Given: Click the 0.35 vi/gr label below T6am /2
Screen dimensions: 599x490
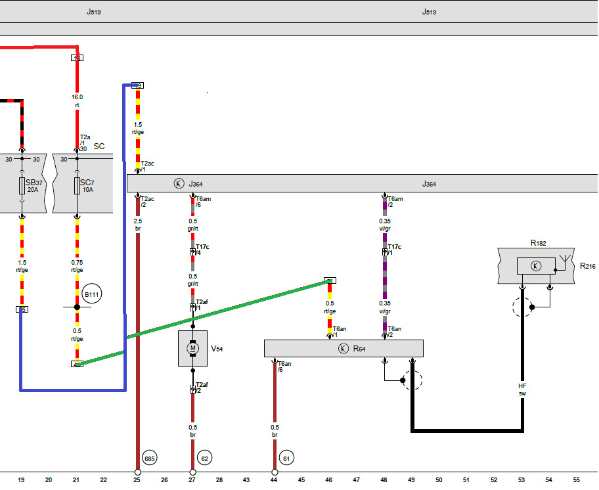Looking at the screenshot, I should (385, 225).
